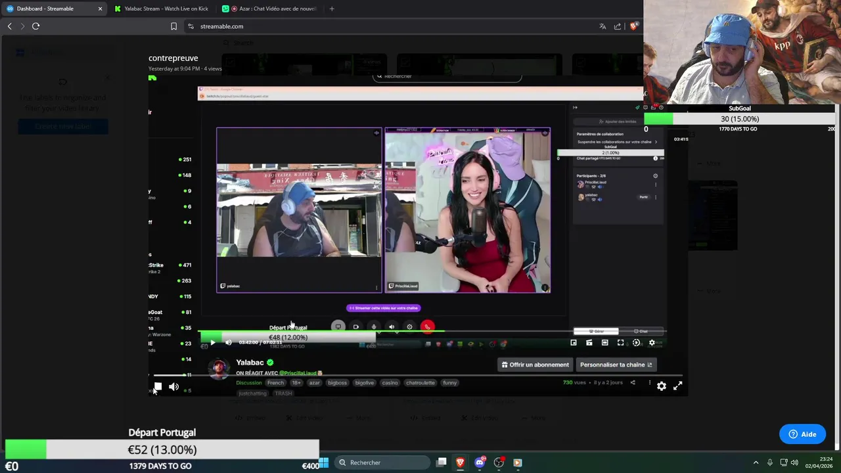Play the embedded Kick video
The image size is (841, 473).
coord(212,343)
